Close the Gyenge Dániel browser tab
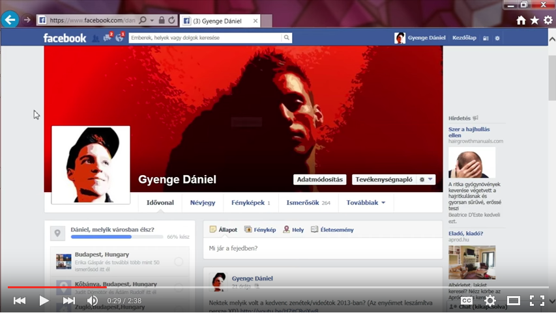 pyautogui.click(x=256, y=21)
